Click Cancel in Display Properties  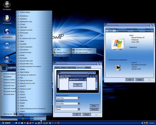coord(87,115)
